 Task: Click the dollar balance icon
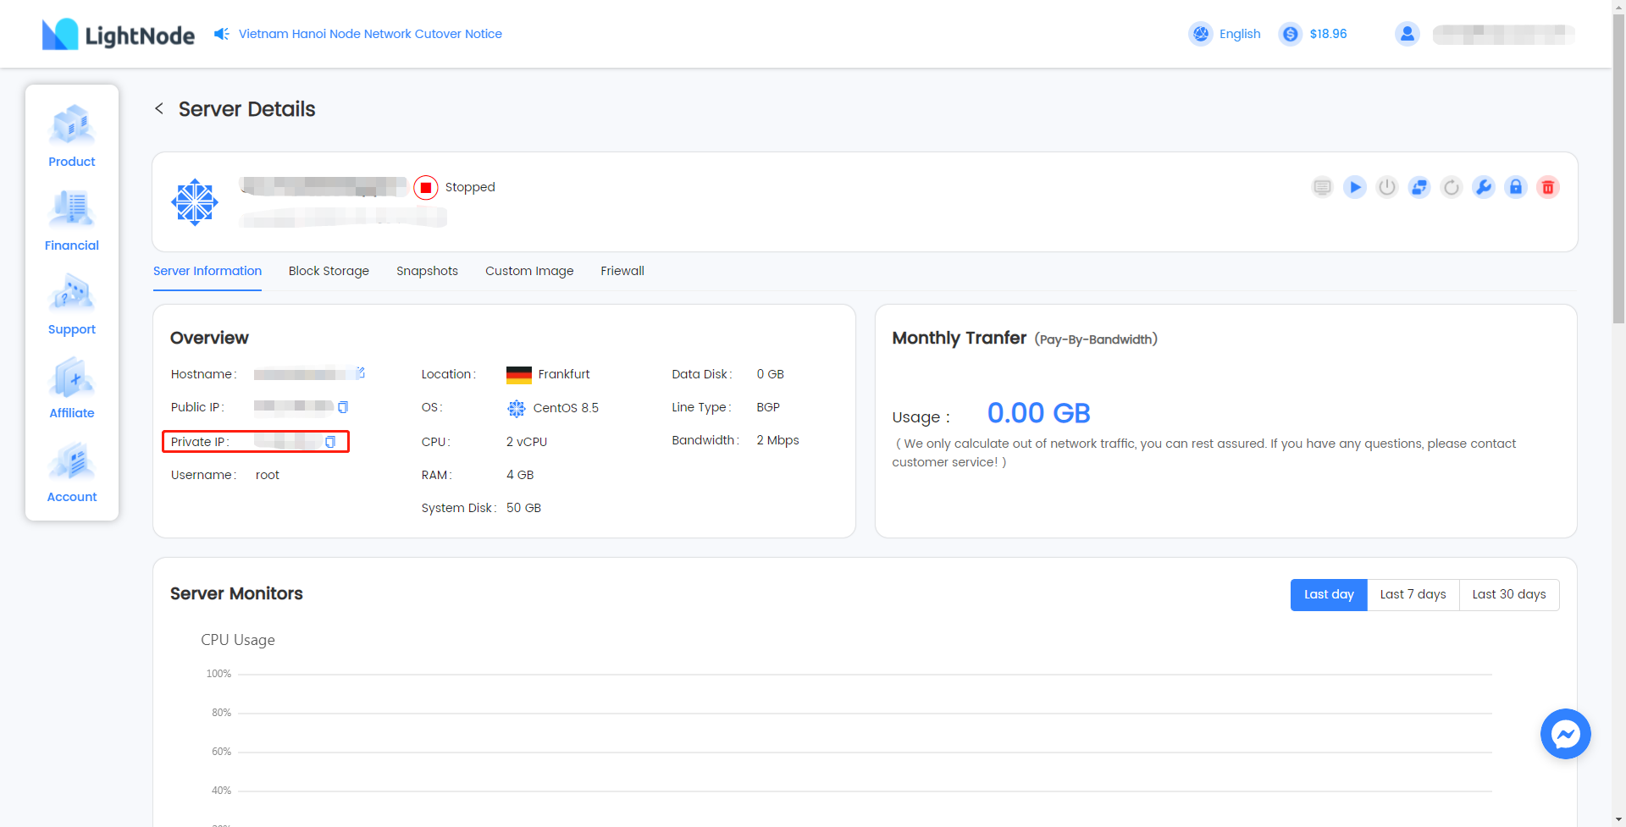[x=1291, y=34]
